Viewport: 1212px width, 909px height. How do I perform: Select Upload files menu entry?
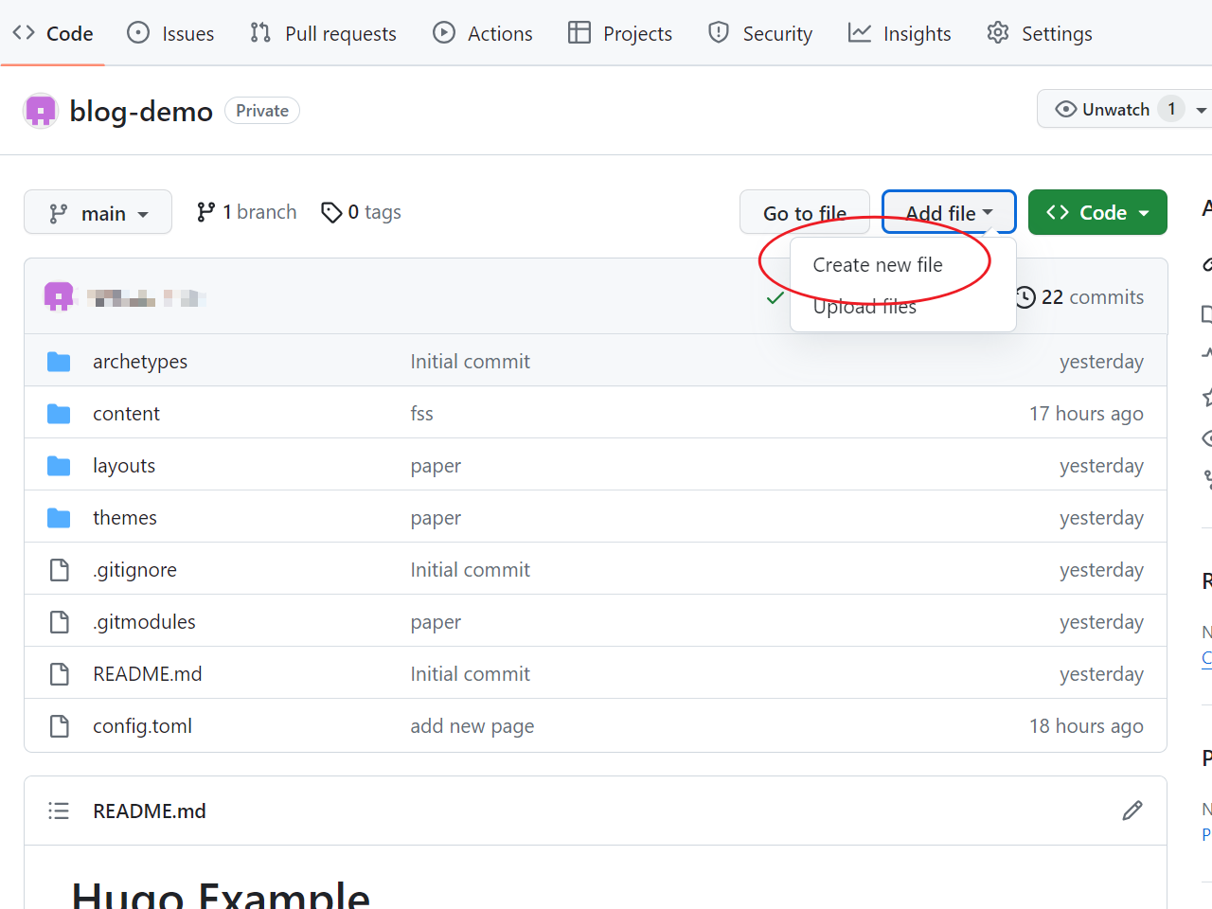pos(902,306)
